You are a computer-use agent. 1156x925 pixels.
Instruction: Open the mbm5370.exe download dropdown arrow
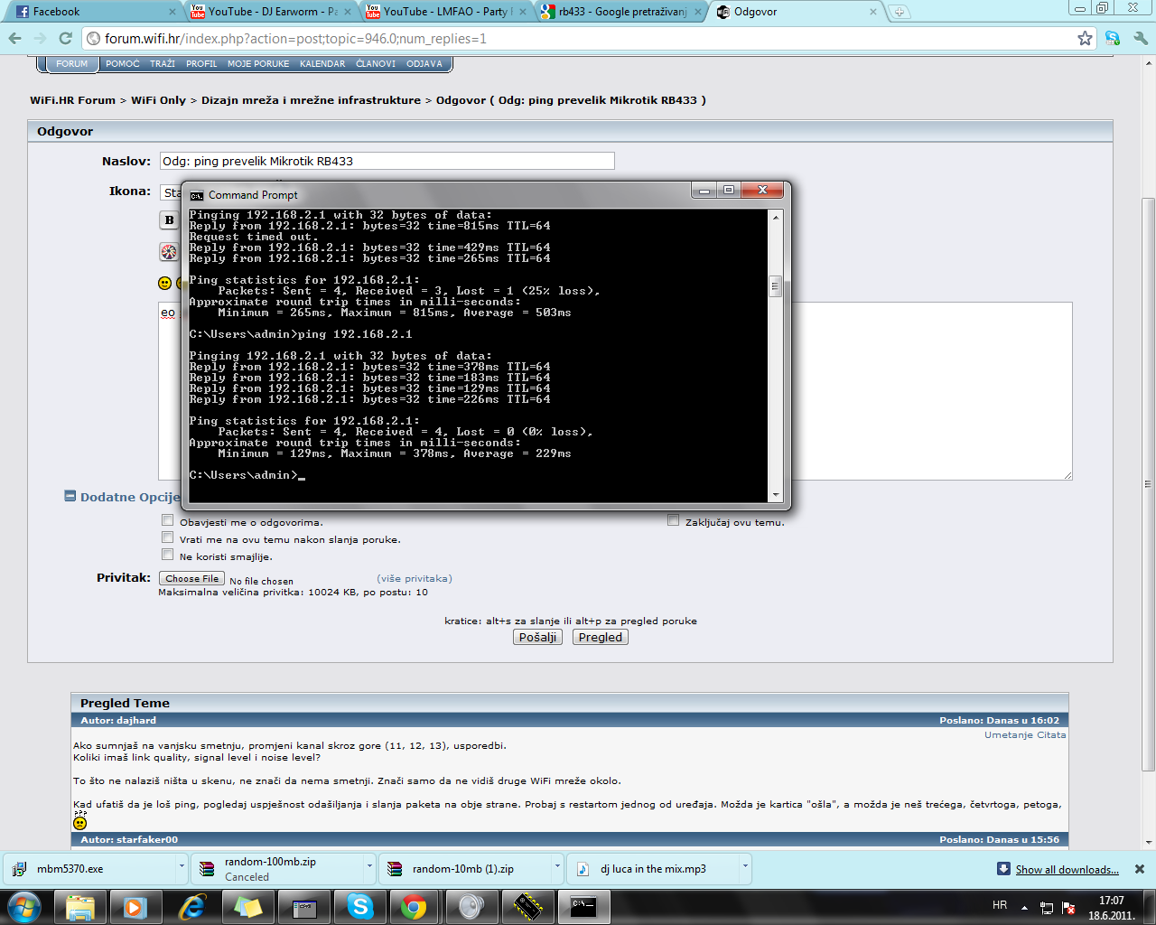[x=182, y=866]
